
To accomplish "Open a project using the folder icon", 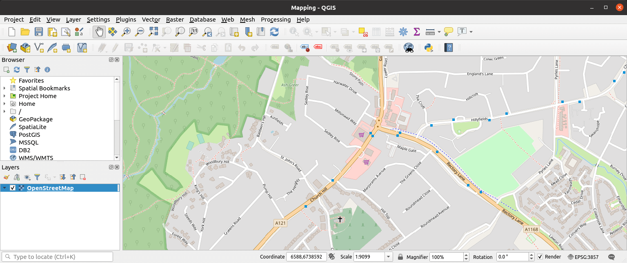I will coord(25,32).
